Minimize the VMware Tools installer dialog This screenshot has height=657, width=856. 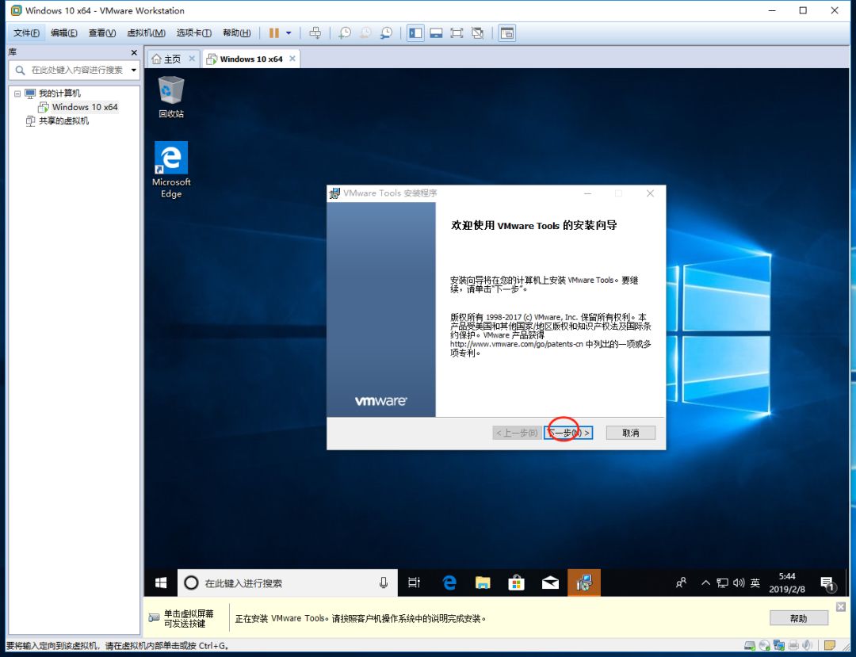[x=588, y=193]
